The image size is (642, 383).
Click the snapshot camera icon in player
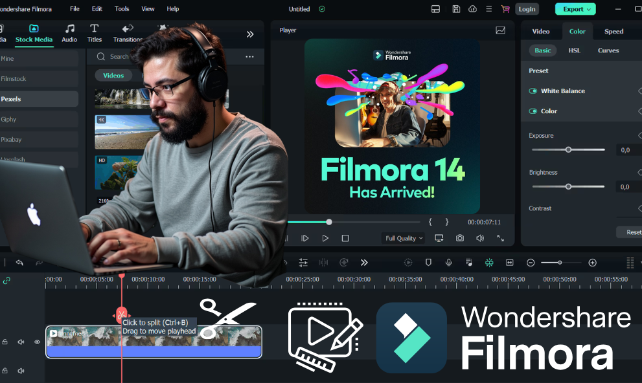(x=459, y=238)
